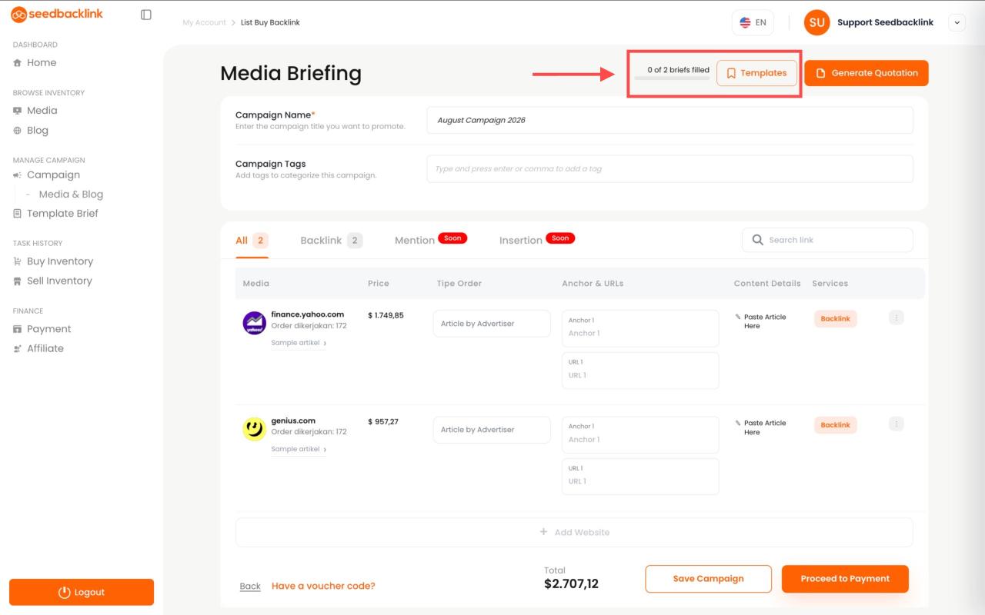Click the Total $2.707,12 amount

pyautogui.click(x=571, y=583)
